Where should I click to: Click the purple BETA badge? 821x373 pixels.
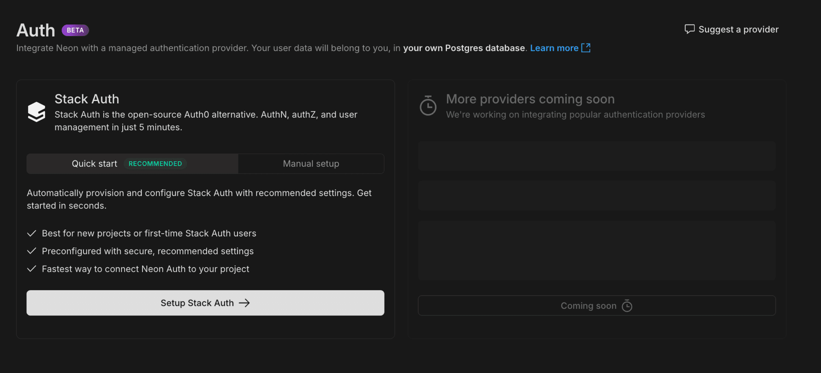(x=75, y=30)
